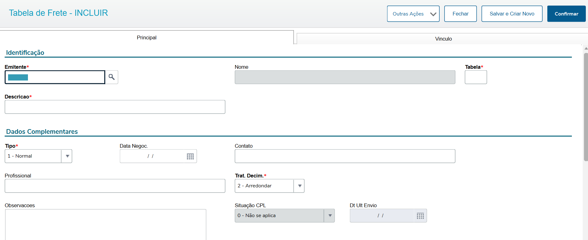Open the Tipo dropdown arrow
Viewport: 588px width, 240px height.
67,156
